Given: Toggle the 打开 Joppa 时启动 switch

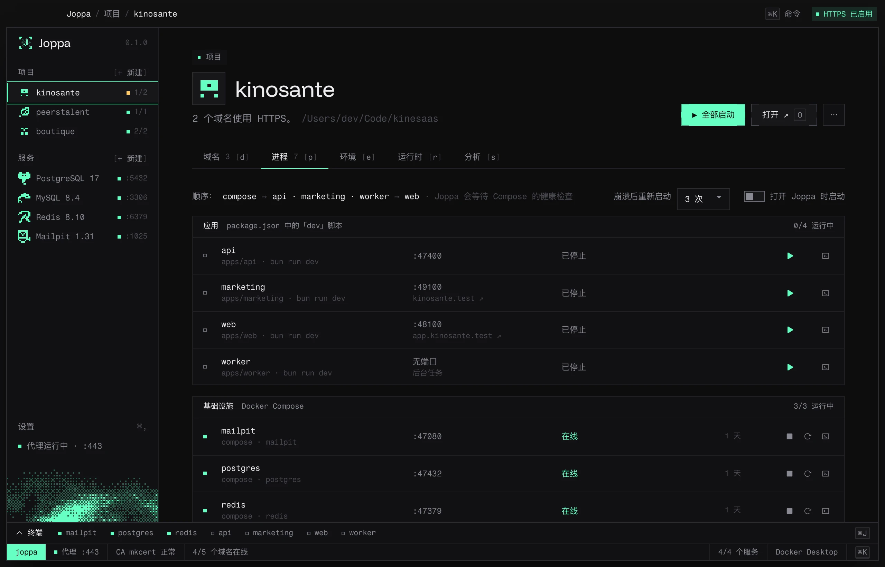Looking at the screenshot, I should point(754,196).
